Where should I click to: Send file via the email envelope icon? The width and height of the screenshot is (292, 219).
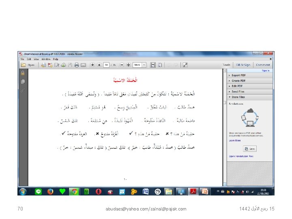click(83, 65)
